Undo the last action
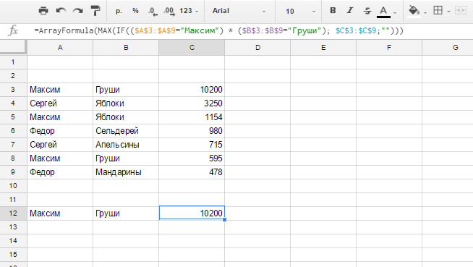Viewport: 473px width, 267px height. (61, 11)
